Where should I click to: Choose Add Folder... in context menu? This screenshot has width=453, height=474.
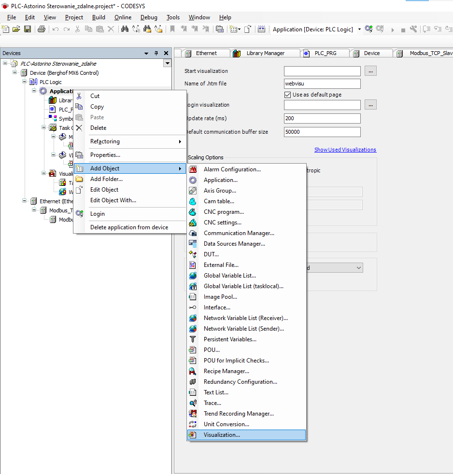coord(130,179)
